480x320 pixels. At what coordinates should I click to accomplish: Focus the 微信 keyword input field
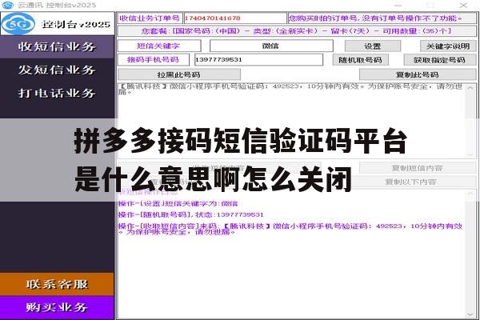pos(271,46)
